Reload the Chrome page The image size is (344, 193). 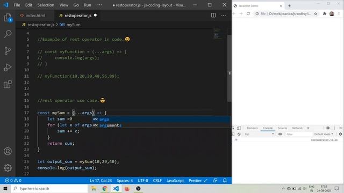click(x=248, y=13)
